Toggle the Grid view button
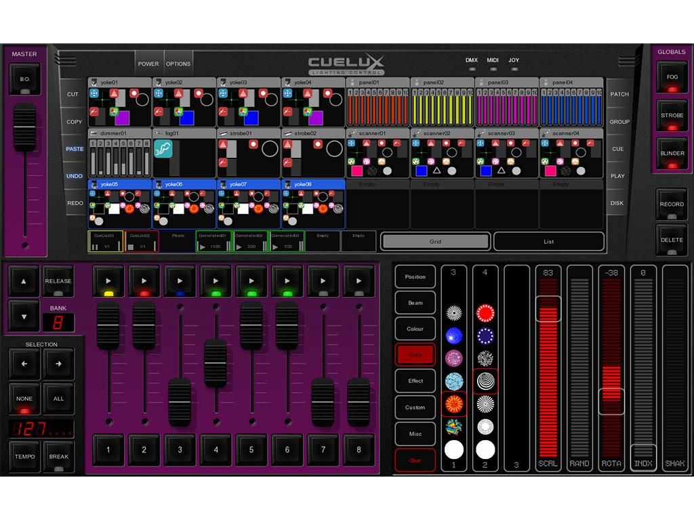The width and height of the screenshot is (694, 520). (435, 241)
